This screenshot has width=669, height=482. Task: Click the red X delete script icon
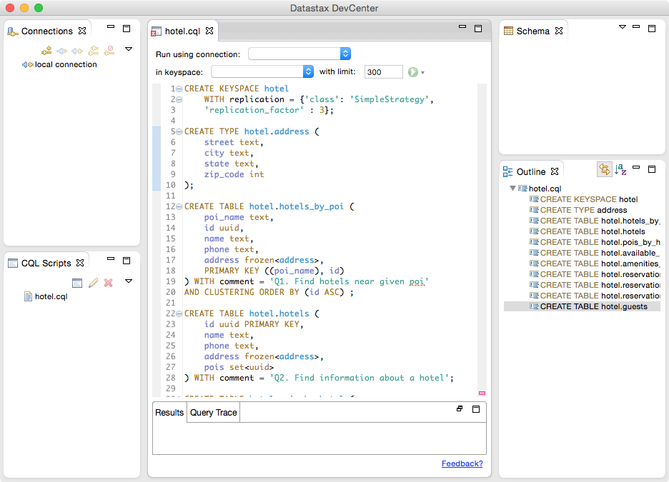pyautogui.click(x=109, y=283)
